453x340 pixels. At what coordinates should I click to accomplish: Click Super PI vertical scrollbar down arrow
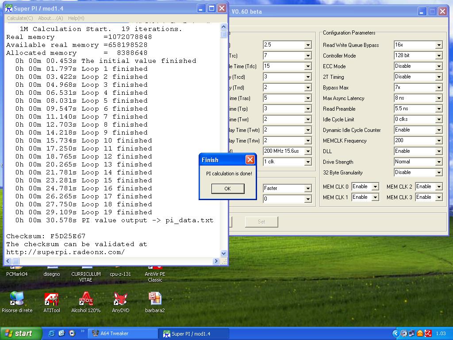tap(223, 254)
